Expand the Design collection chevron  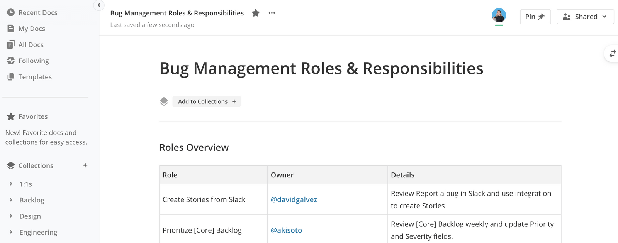(x=11, y=216)
